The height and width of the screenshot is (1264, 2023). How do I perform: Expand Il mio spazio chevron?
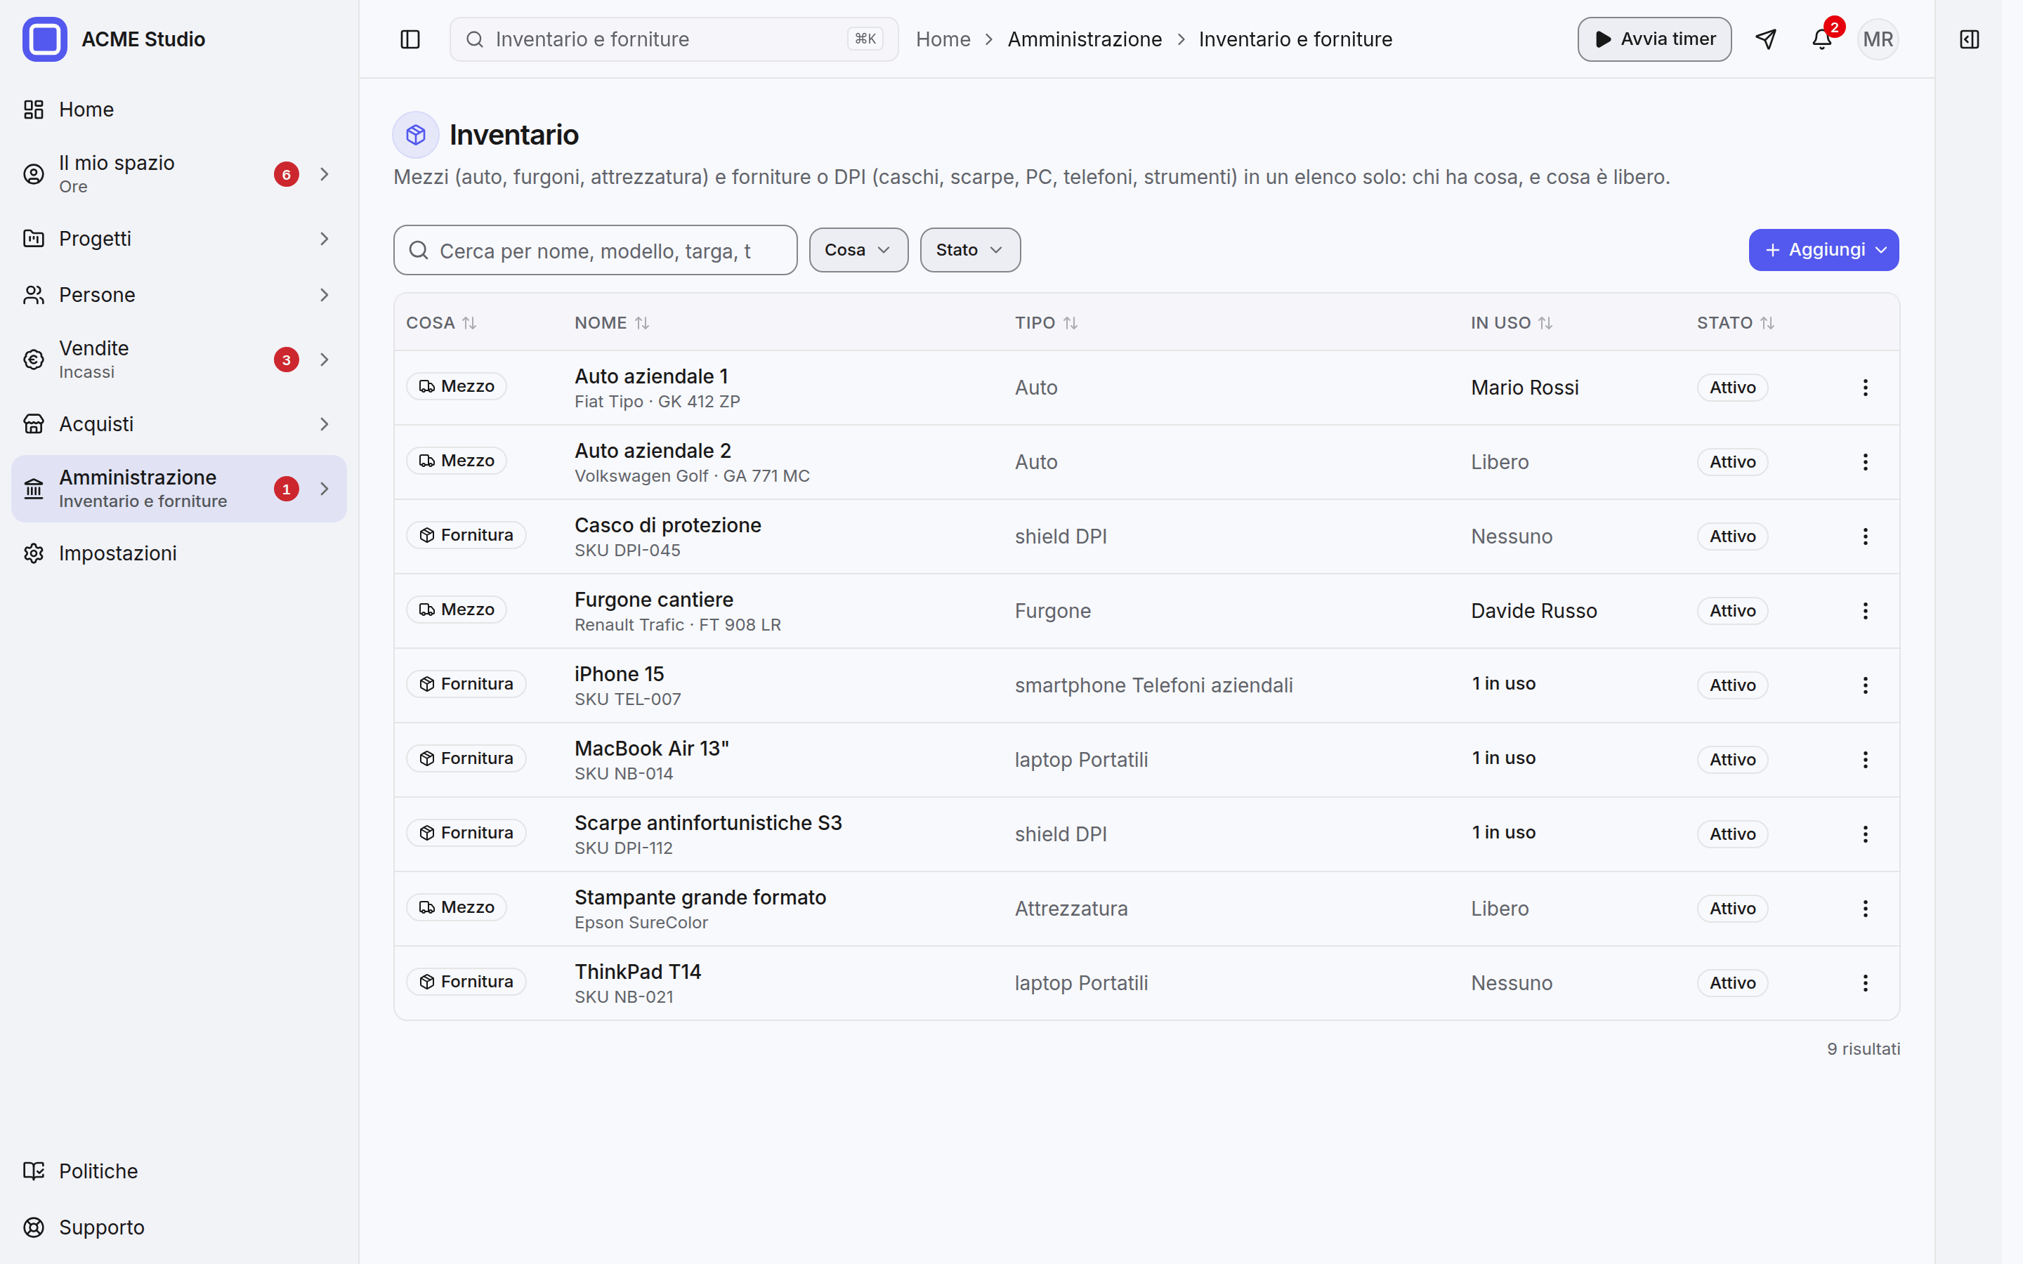click(325, 174)
